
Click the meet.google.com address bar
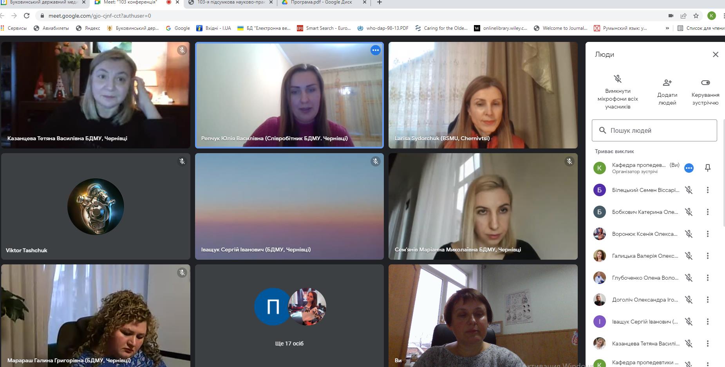[x=353, y=16]
